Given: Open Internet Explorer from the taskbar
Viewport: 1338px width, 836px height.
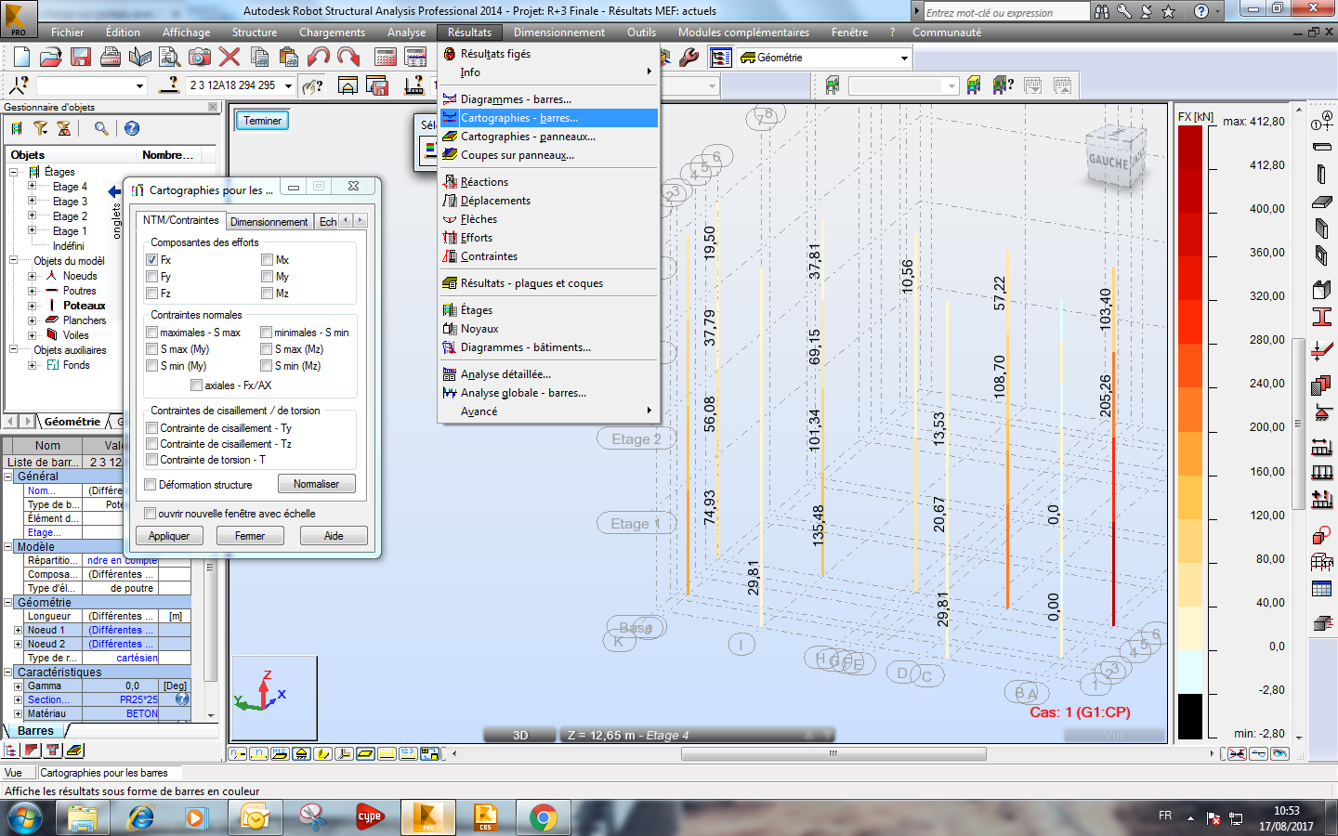Looking at the screenshot, I should coord(140,817).
